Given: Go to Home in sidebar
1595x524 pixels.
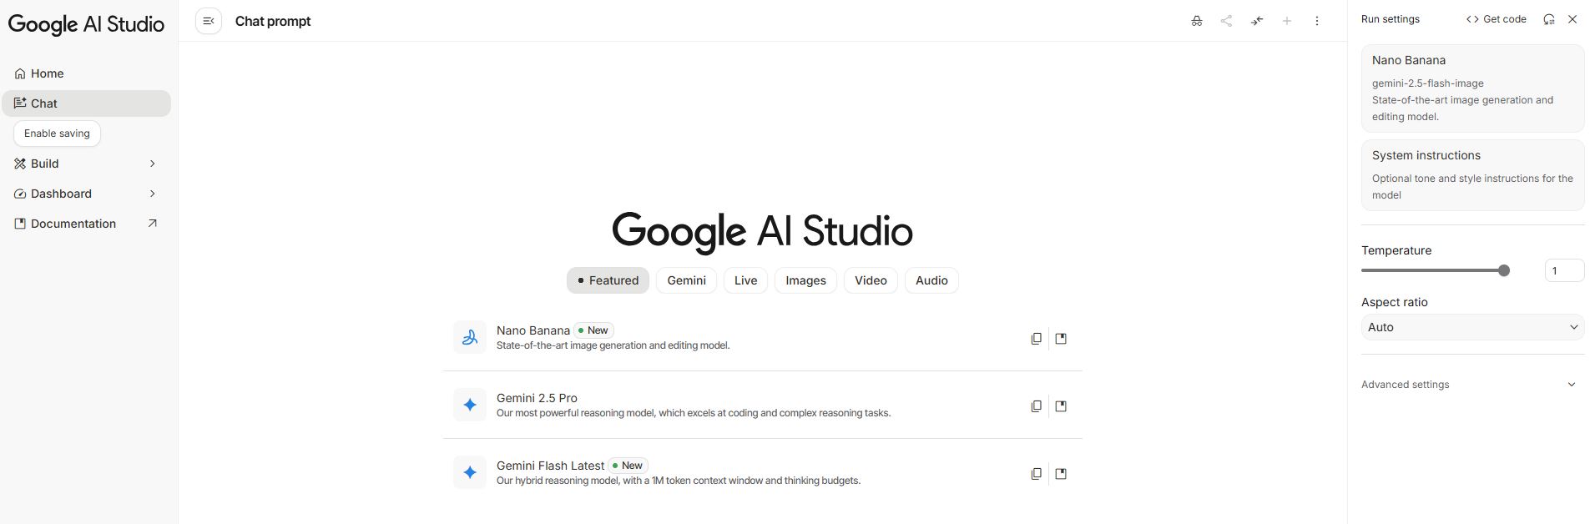Looking at the screenshot, I should pos(86,73).
